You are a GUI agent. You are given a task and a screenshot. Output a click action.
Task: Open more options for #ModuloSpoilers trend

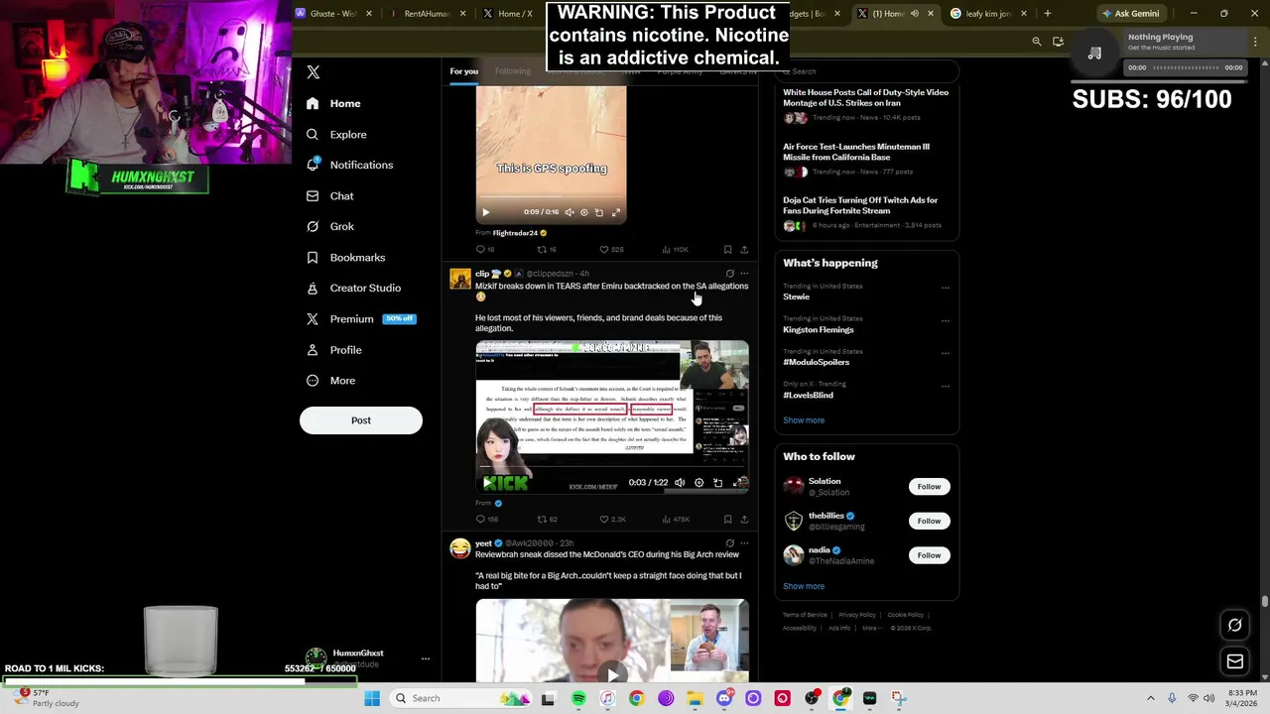pos(945,353)
